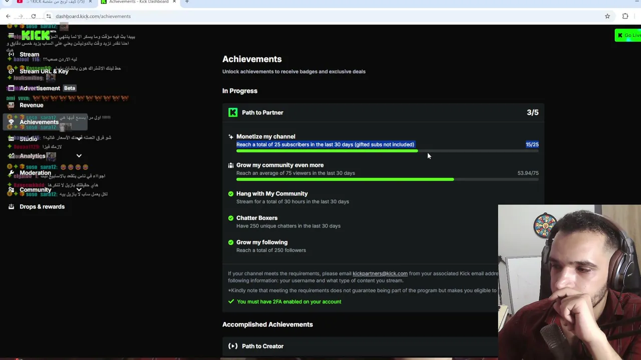Open Drops & rewards from the sidebar
The image size is (641, 360).
pos(42,206)
